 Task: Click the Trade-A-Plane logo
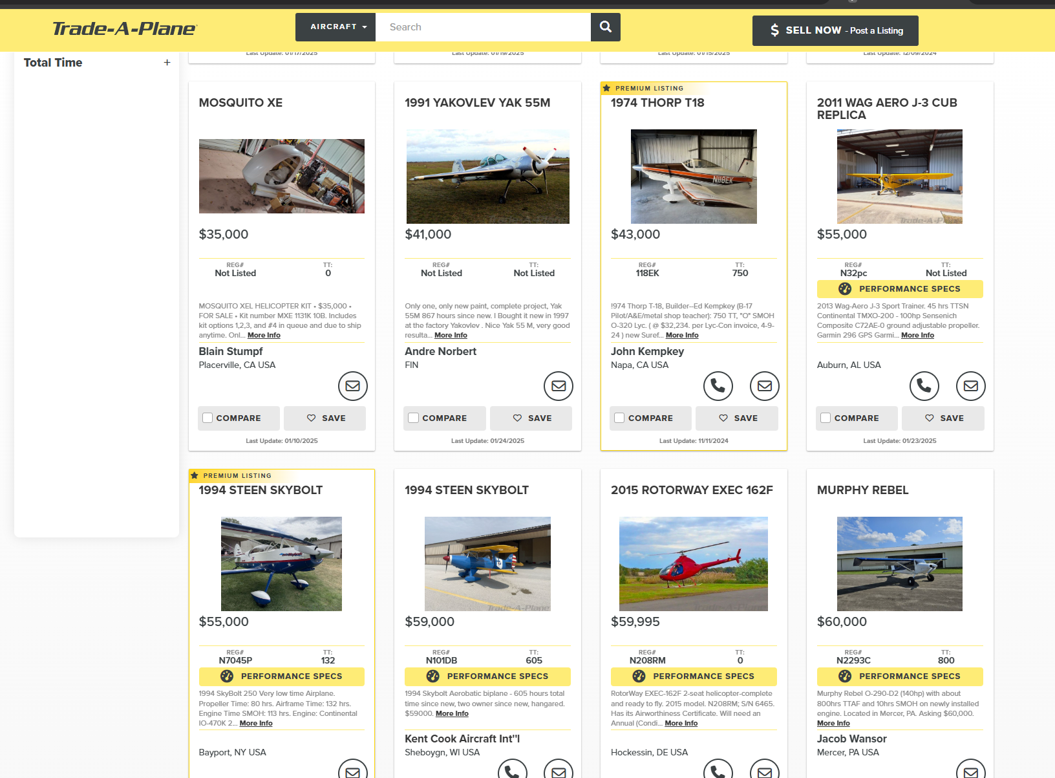[x=125, y=28]
